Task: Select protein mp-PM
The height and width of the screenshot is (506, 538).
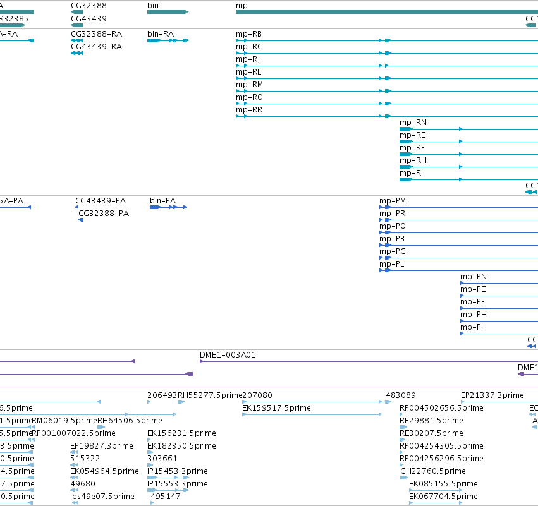Action: (393, 201)
